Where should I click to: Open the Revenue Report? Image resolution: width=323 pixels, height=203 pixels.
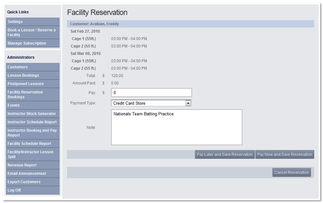(x=33, y=165)
